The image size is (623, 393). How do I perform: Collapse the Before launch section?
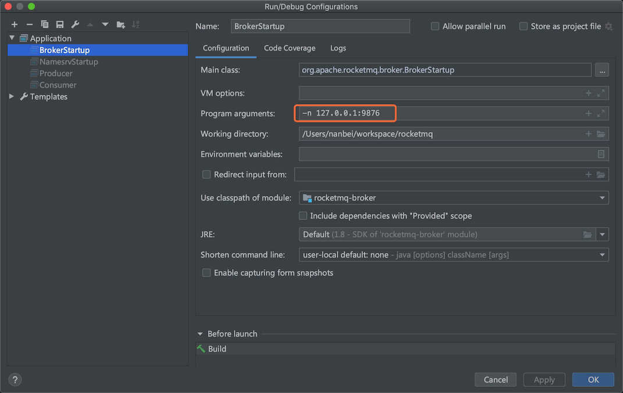pyautogui.click(x=200, y=334)
